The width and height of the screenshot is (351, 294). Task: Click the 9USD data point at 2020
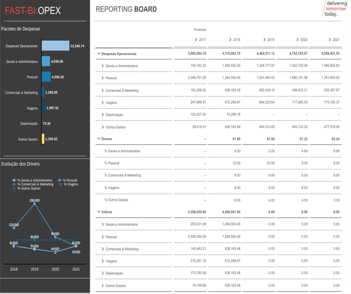tap(55, 238)
